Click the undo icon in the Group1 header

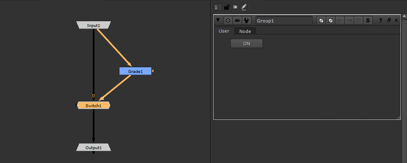[340, 20]
